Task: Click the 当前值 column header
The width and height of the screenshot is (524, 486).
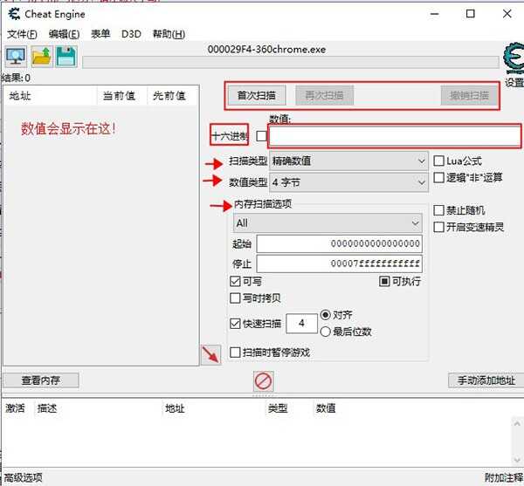Action: (122, 96)
